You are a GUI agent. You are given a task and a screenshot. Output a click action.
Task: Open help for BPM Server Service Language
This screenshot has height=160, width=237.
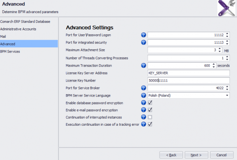coord(143,95)
